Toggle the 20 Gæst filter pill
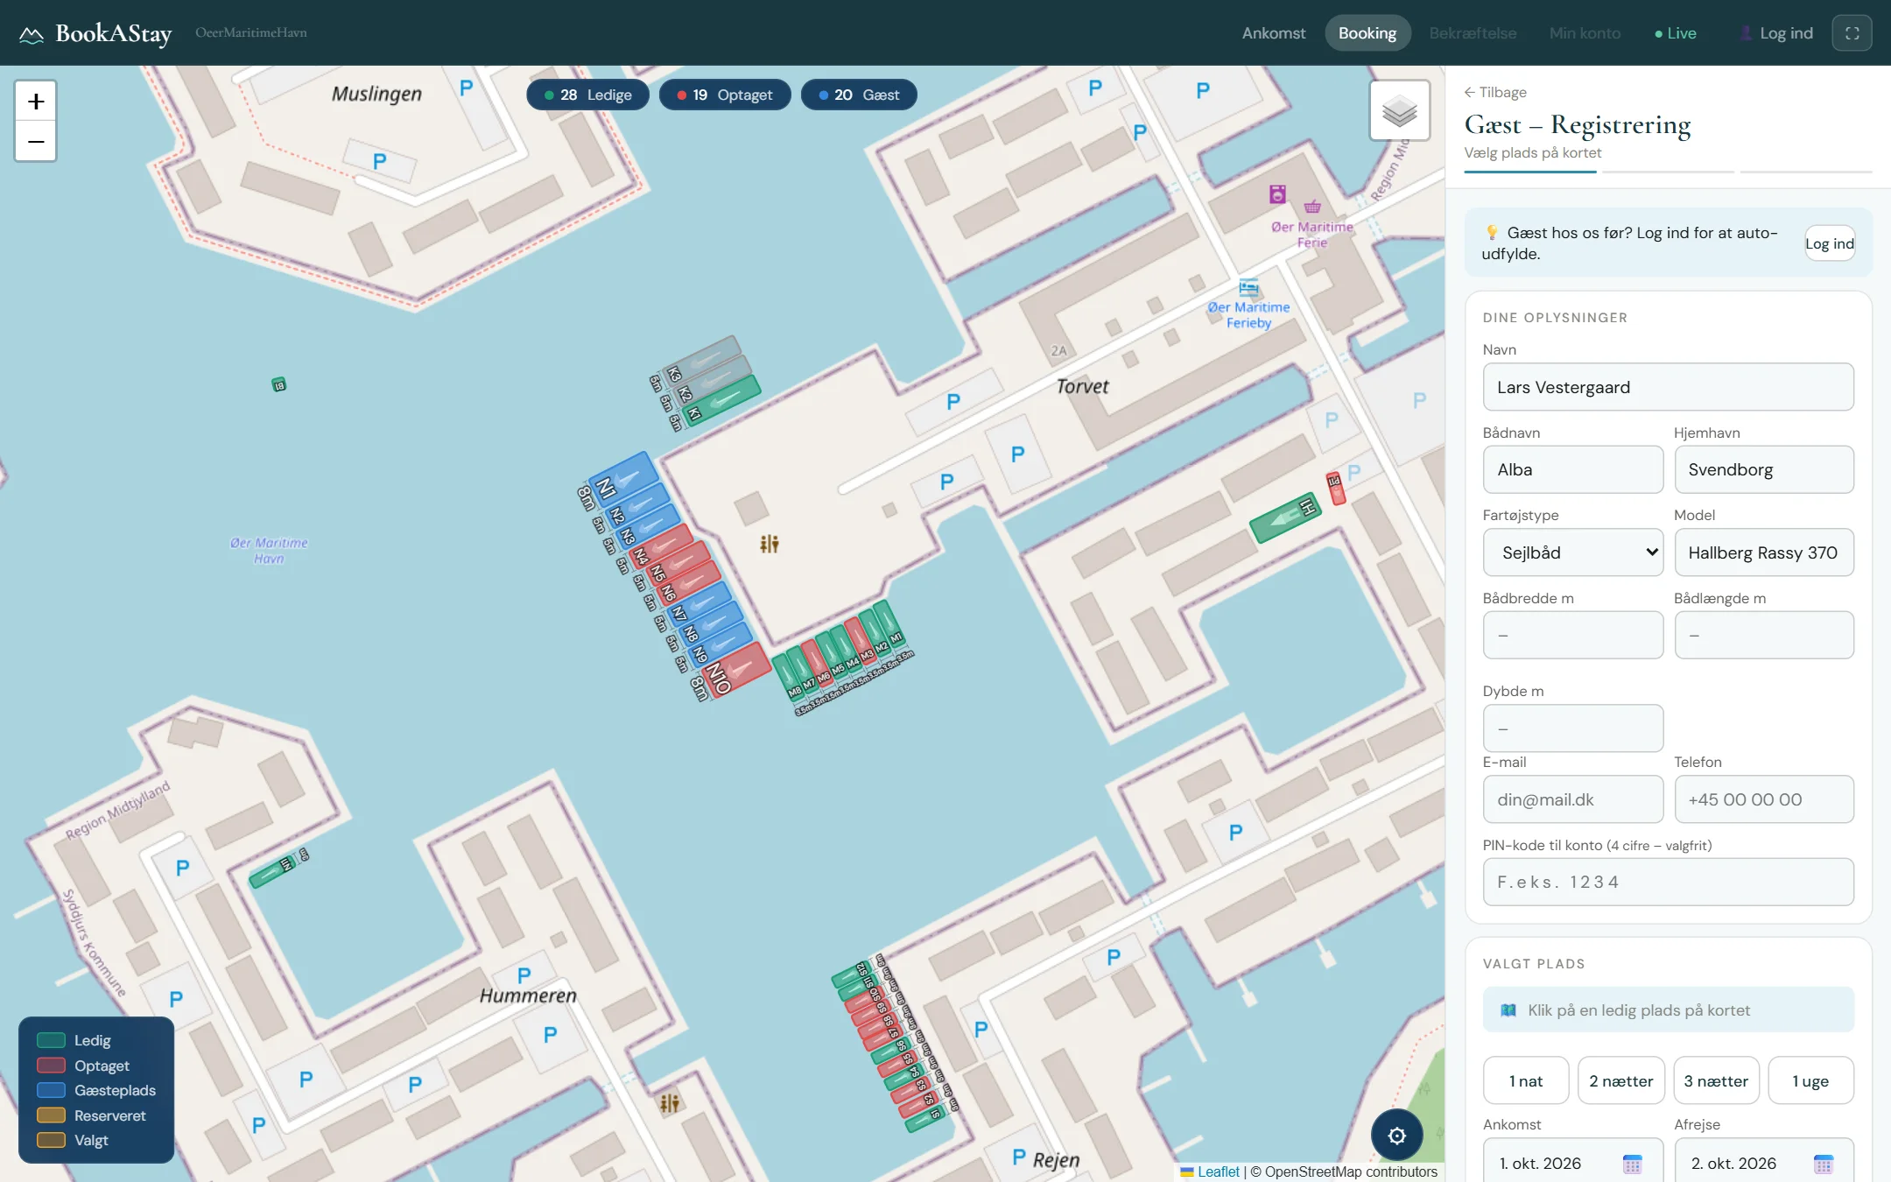1891x1182 pixels. 859,95
